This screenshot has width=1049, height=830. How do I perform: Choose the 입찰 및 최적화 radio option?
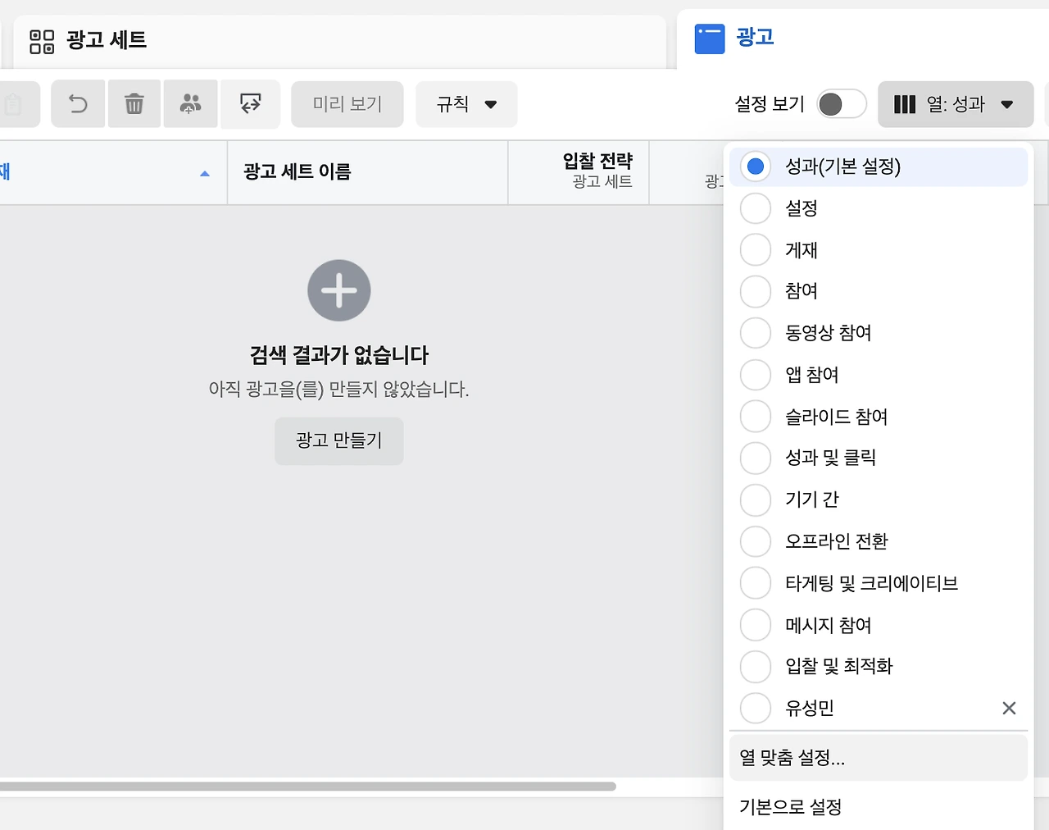pyautogui.click(x=756, y=666)
